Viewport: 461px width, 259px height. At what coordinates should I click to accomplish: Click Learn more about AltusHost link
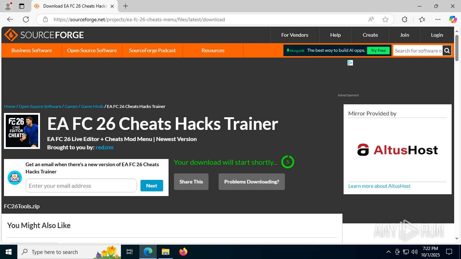379,186
